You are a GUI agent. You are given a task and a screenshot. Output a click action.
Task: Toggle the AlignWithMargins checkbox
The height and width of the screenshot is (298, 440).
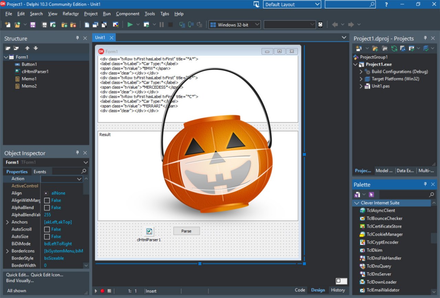pyautogui.click(x=47, y=200)
